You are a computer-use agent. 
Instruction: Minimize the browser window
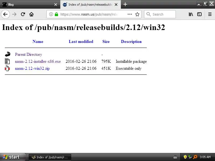(x=199, y=3)
